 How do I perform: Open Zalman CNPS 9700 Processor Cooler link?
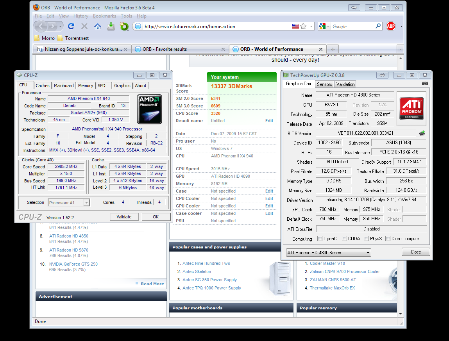pos(345,271)
